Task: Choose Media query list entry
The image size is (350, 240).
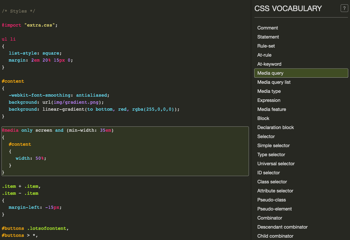Action: 274,82
